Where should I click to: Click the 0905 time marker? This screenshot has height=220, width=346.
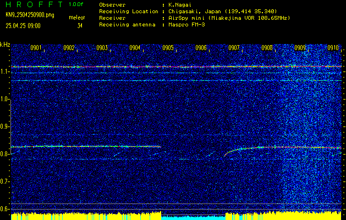pos(168,48)
